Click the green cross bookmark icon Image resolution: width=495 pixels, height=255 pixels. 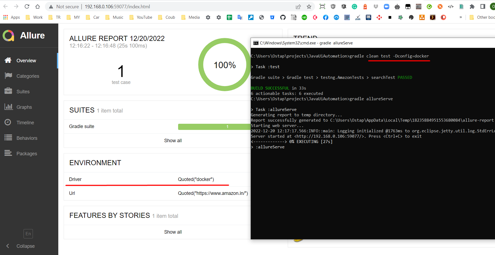pyautogui.click(x=229, y=17)
